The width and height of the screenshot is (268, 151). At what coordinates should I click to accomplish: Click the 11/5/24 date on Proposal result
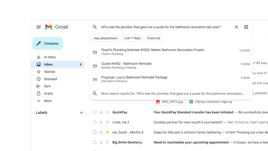click(245, 78)
